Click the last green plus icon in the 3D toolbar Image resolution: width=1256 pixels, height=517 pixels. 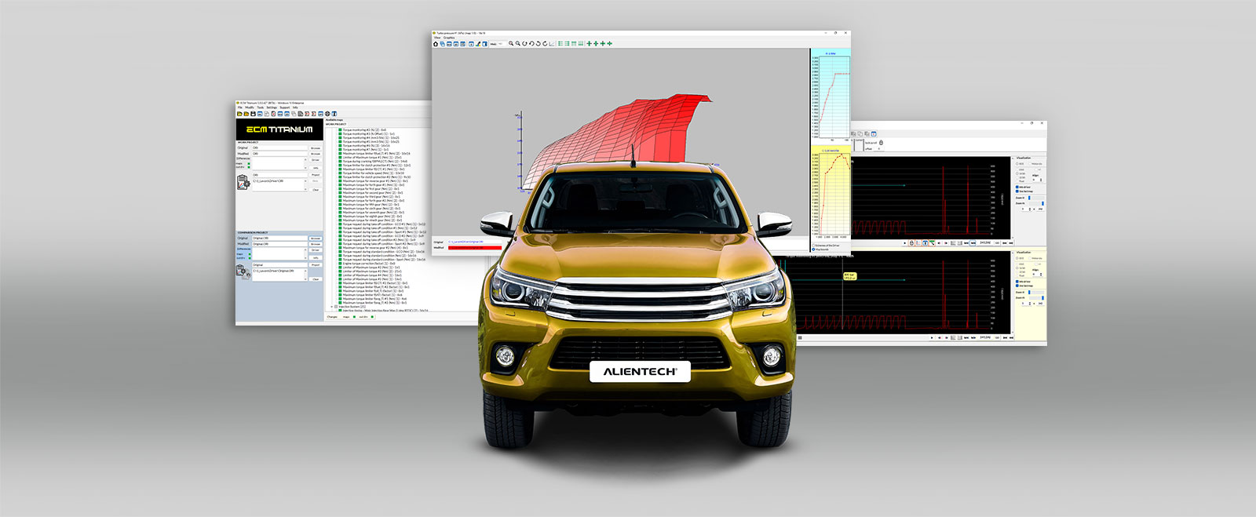click(x=610, y=44)
